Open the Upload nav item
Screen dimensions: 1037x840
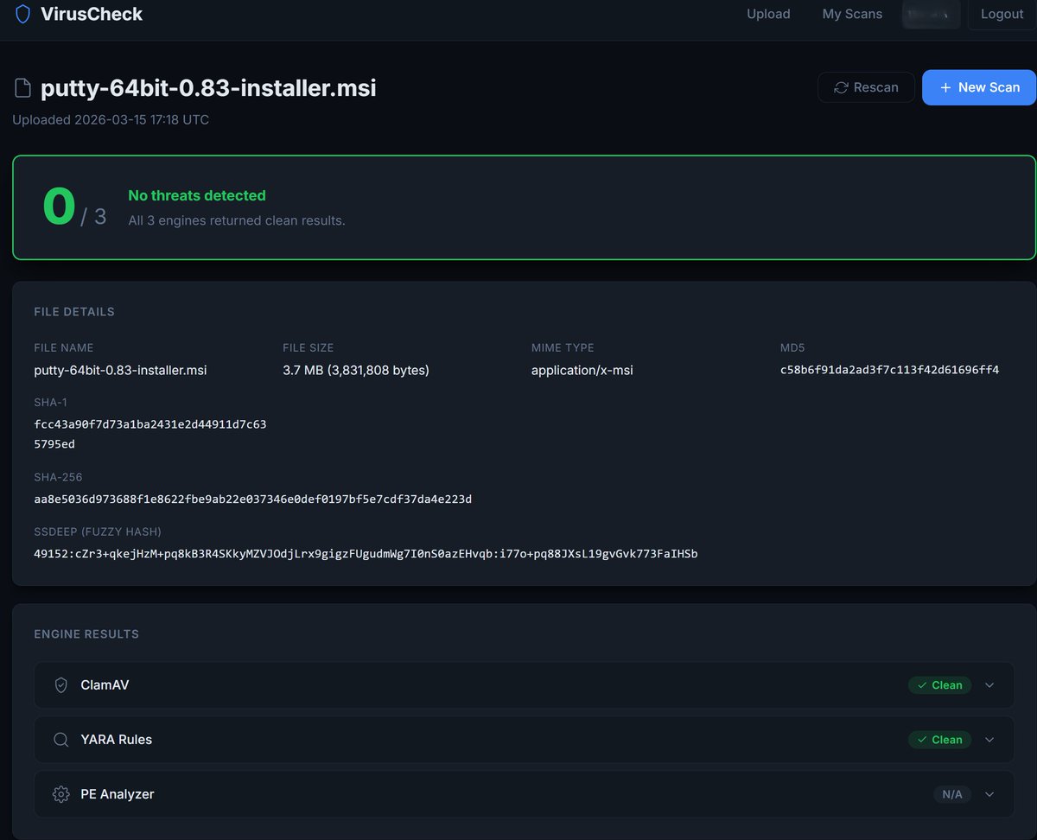point(768,14)
